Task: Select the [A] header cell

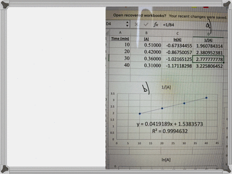Action: coord(146,39)
